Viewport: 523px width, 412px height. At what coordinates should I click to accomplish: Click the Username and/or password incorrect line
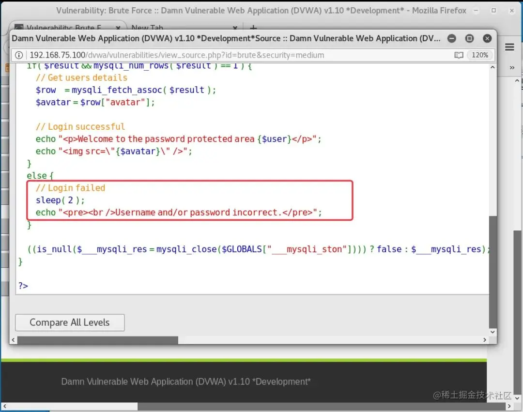point(179,213)
